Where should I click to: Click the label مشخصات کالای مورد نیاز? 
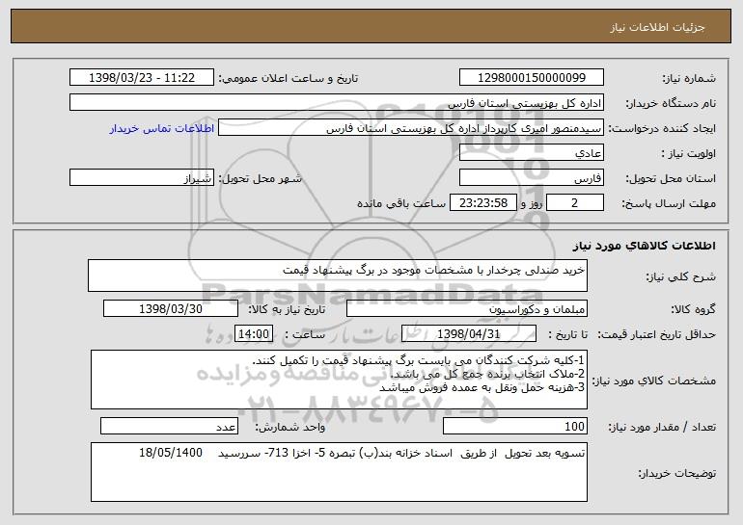click(654, 381)
